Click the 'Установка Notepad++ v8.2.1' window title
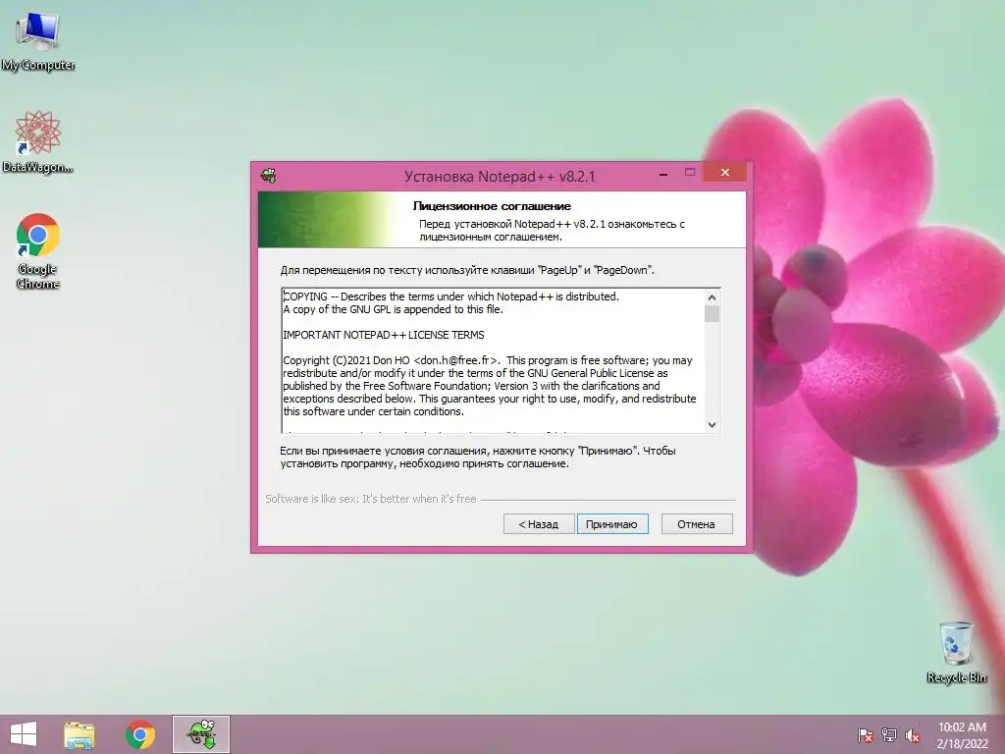This screenshot has height=754, width=1005. coord(500,177)
